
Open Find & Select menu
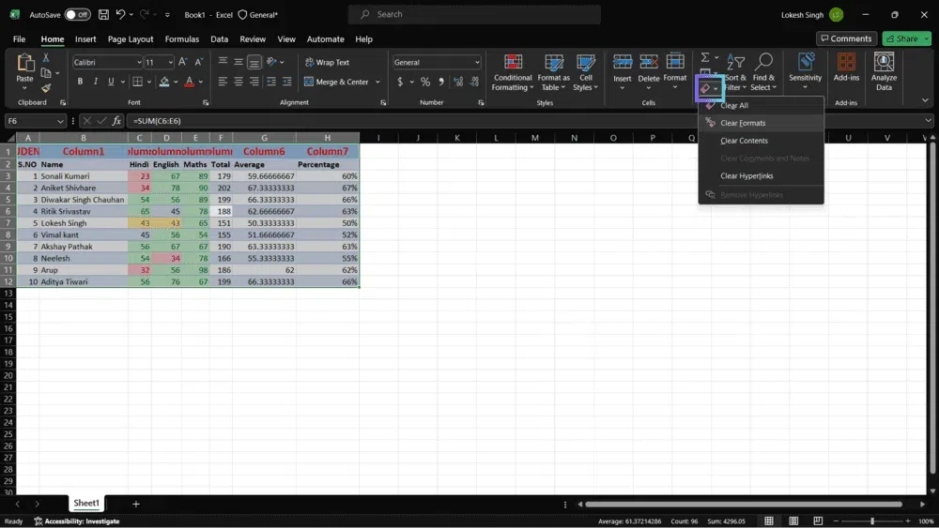click(x=762, y=72)
